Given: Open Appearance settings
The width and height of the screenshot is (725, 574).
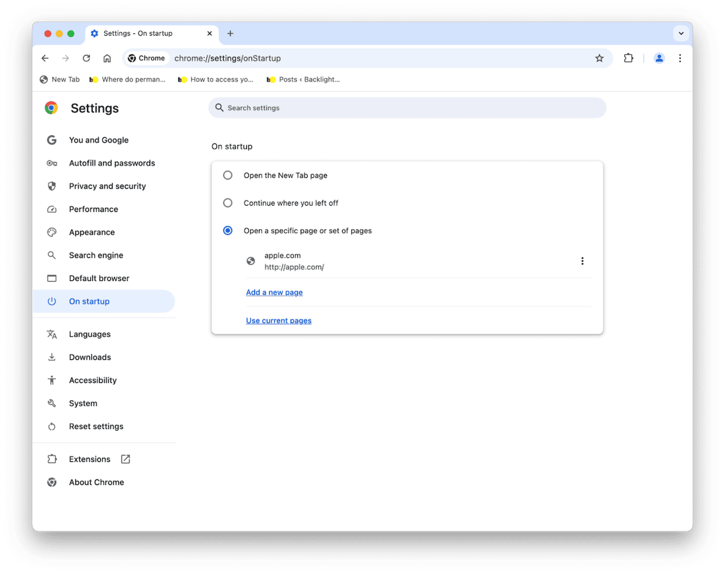Looking at the screenshot, I should (104, 232).
